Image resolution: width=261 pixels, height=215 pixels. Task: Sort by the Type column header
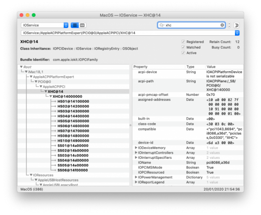(x=195, y=67)
